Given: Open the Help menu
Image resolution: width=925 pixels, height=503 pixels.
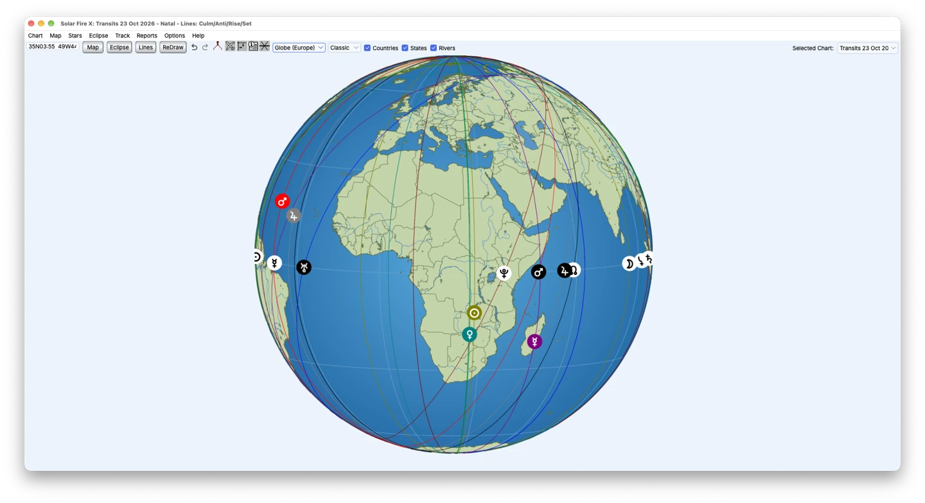Looking at the screenshot, I should (x=198, y=36).
